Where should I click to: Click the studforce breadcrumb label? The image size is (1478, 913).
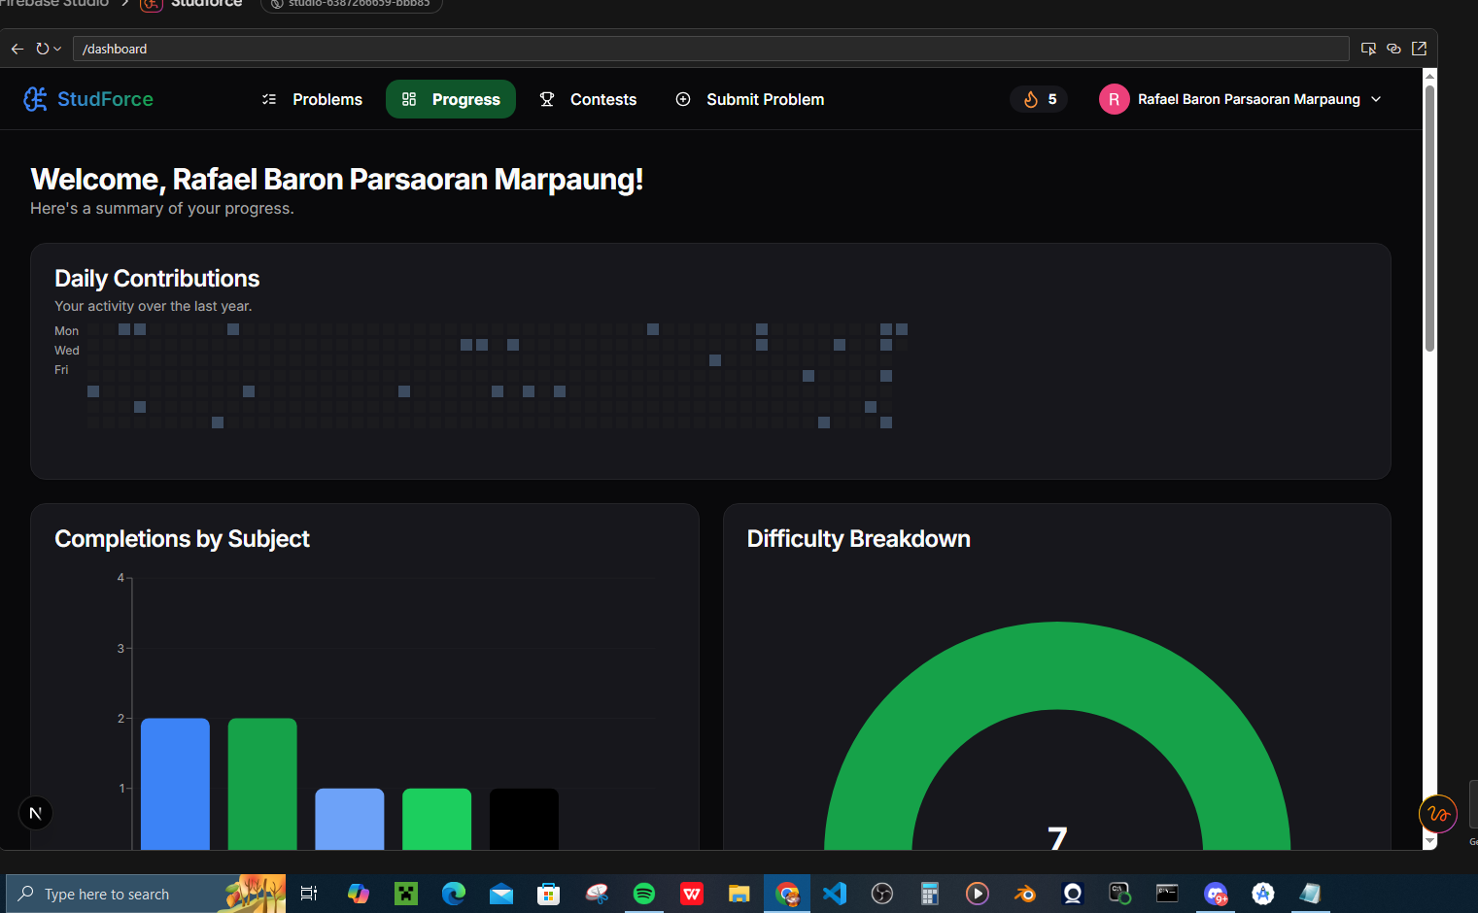coord(204,4)
